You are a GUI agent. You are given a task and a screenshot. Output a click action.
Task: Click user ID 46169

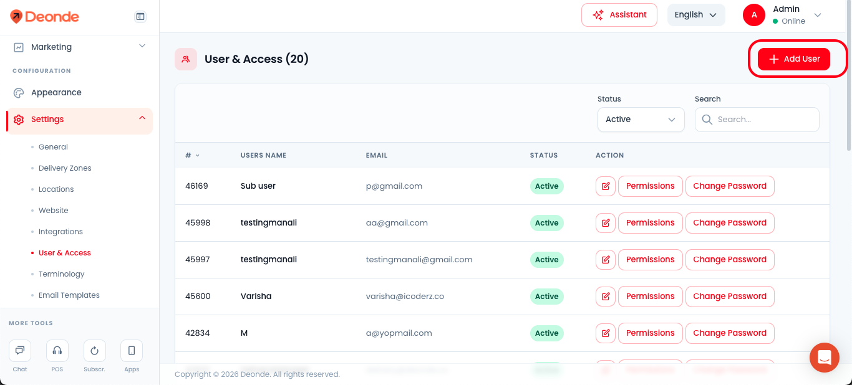point(196,186)
